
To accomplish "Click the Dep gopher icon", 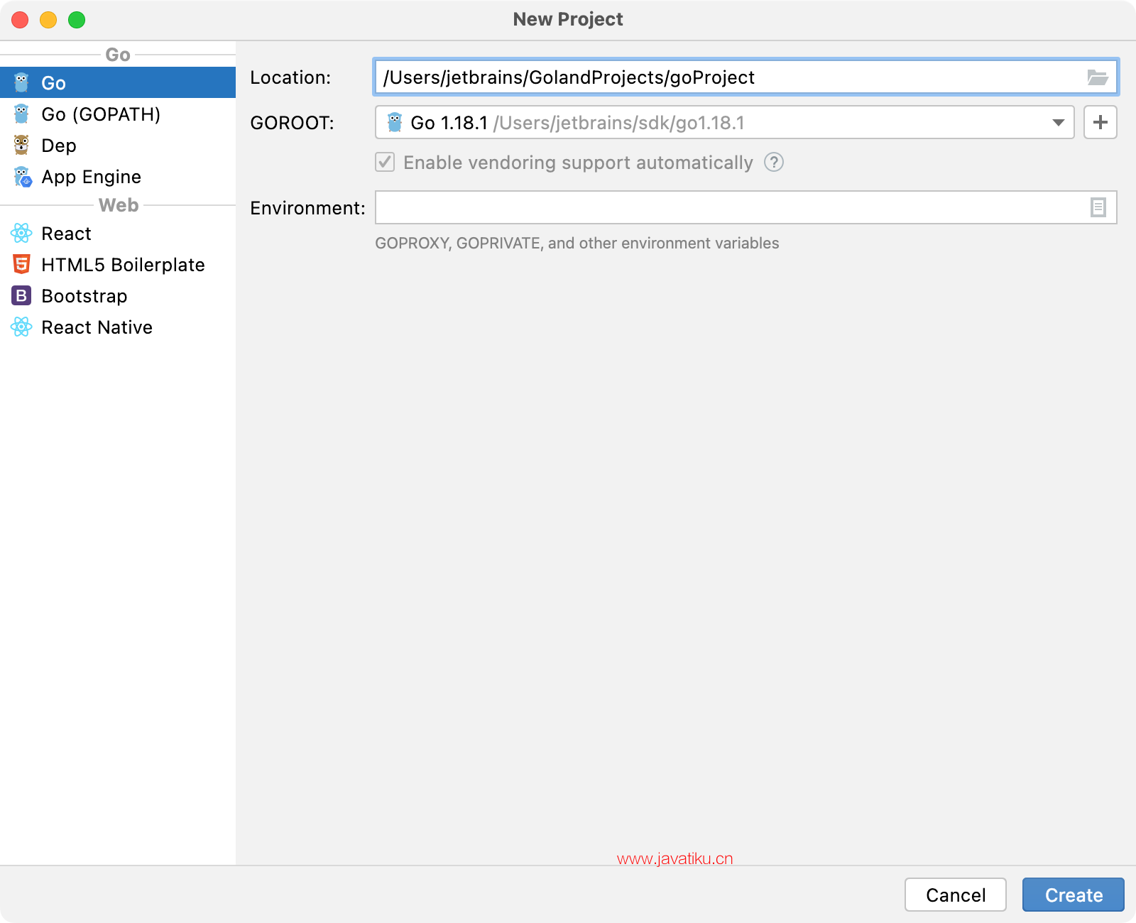I will pyautogui.click(x=21, y=146).
